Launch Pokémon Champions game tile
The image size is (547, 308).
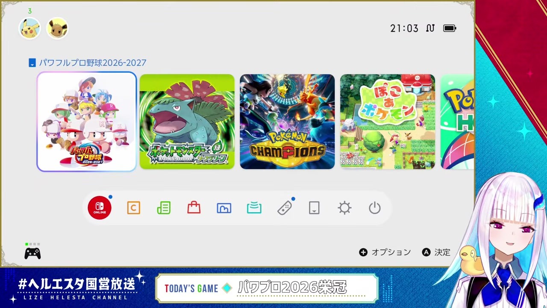click(x=287, y=122)
